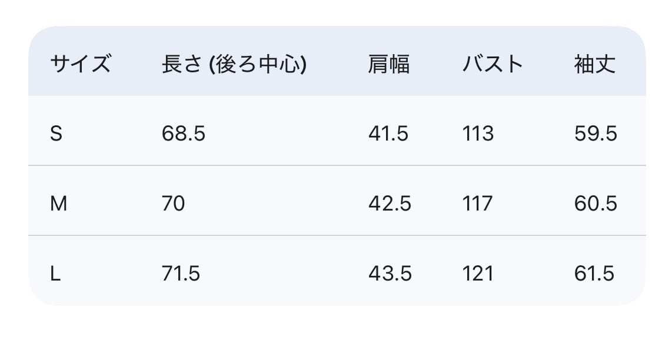Image resolution: width=672 pixels, height=337 pixels.
Task: Click shoulder width value 42.5
Action: point(390,203)
